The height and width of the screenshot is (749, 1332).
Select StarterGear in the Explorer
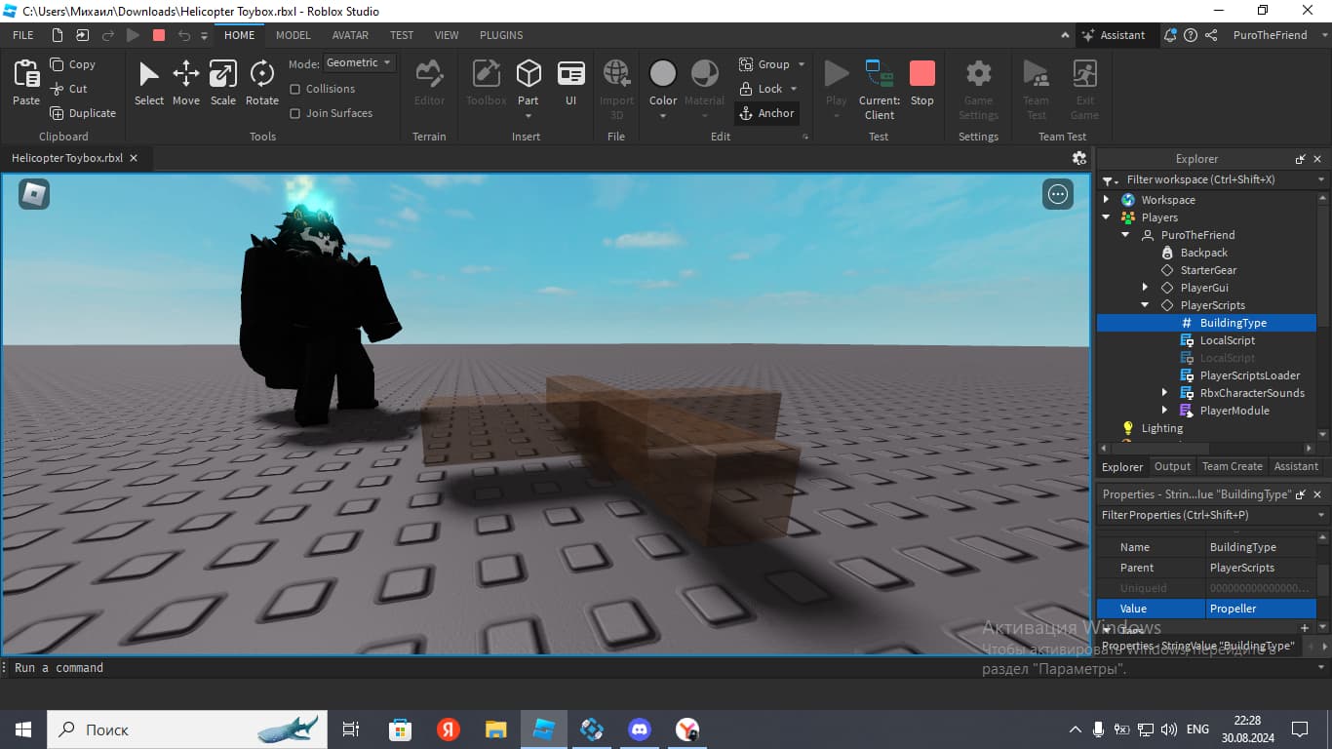[x=1208, y=270]
